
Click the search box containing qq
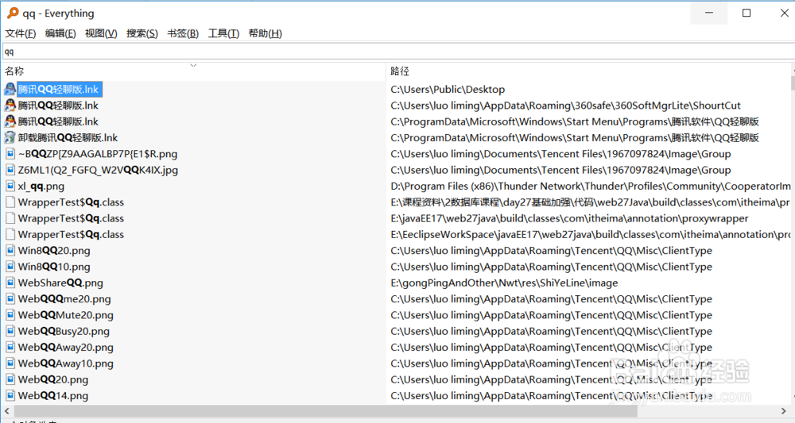398,52
